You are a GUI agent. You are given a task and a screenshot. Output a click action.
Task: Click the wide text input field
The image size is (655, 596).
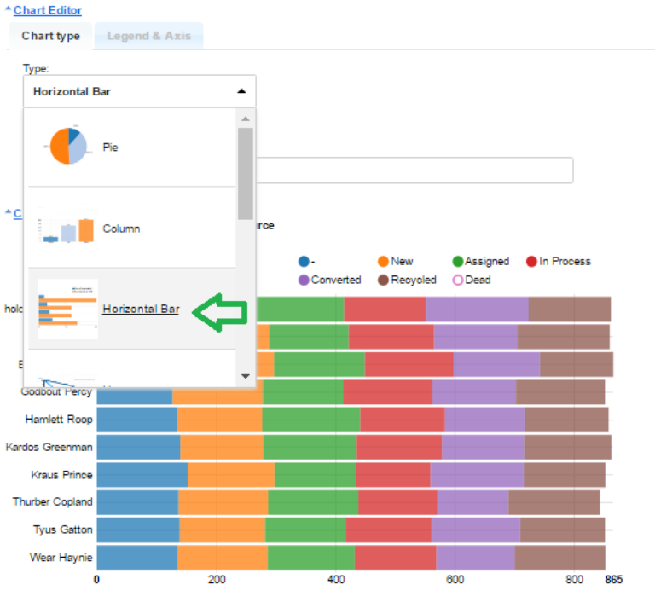414,171
